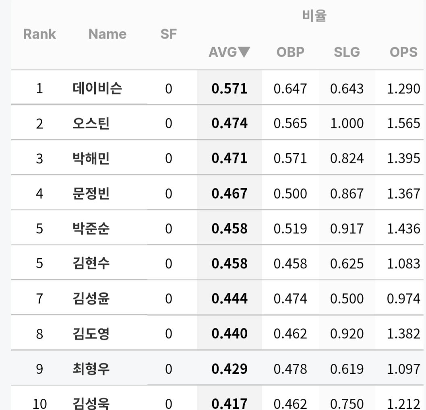Click the Name column header

pos(108,34)
